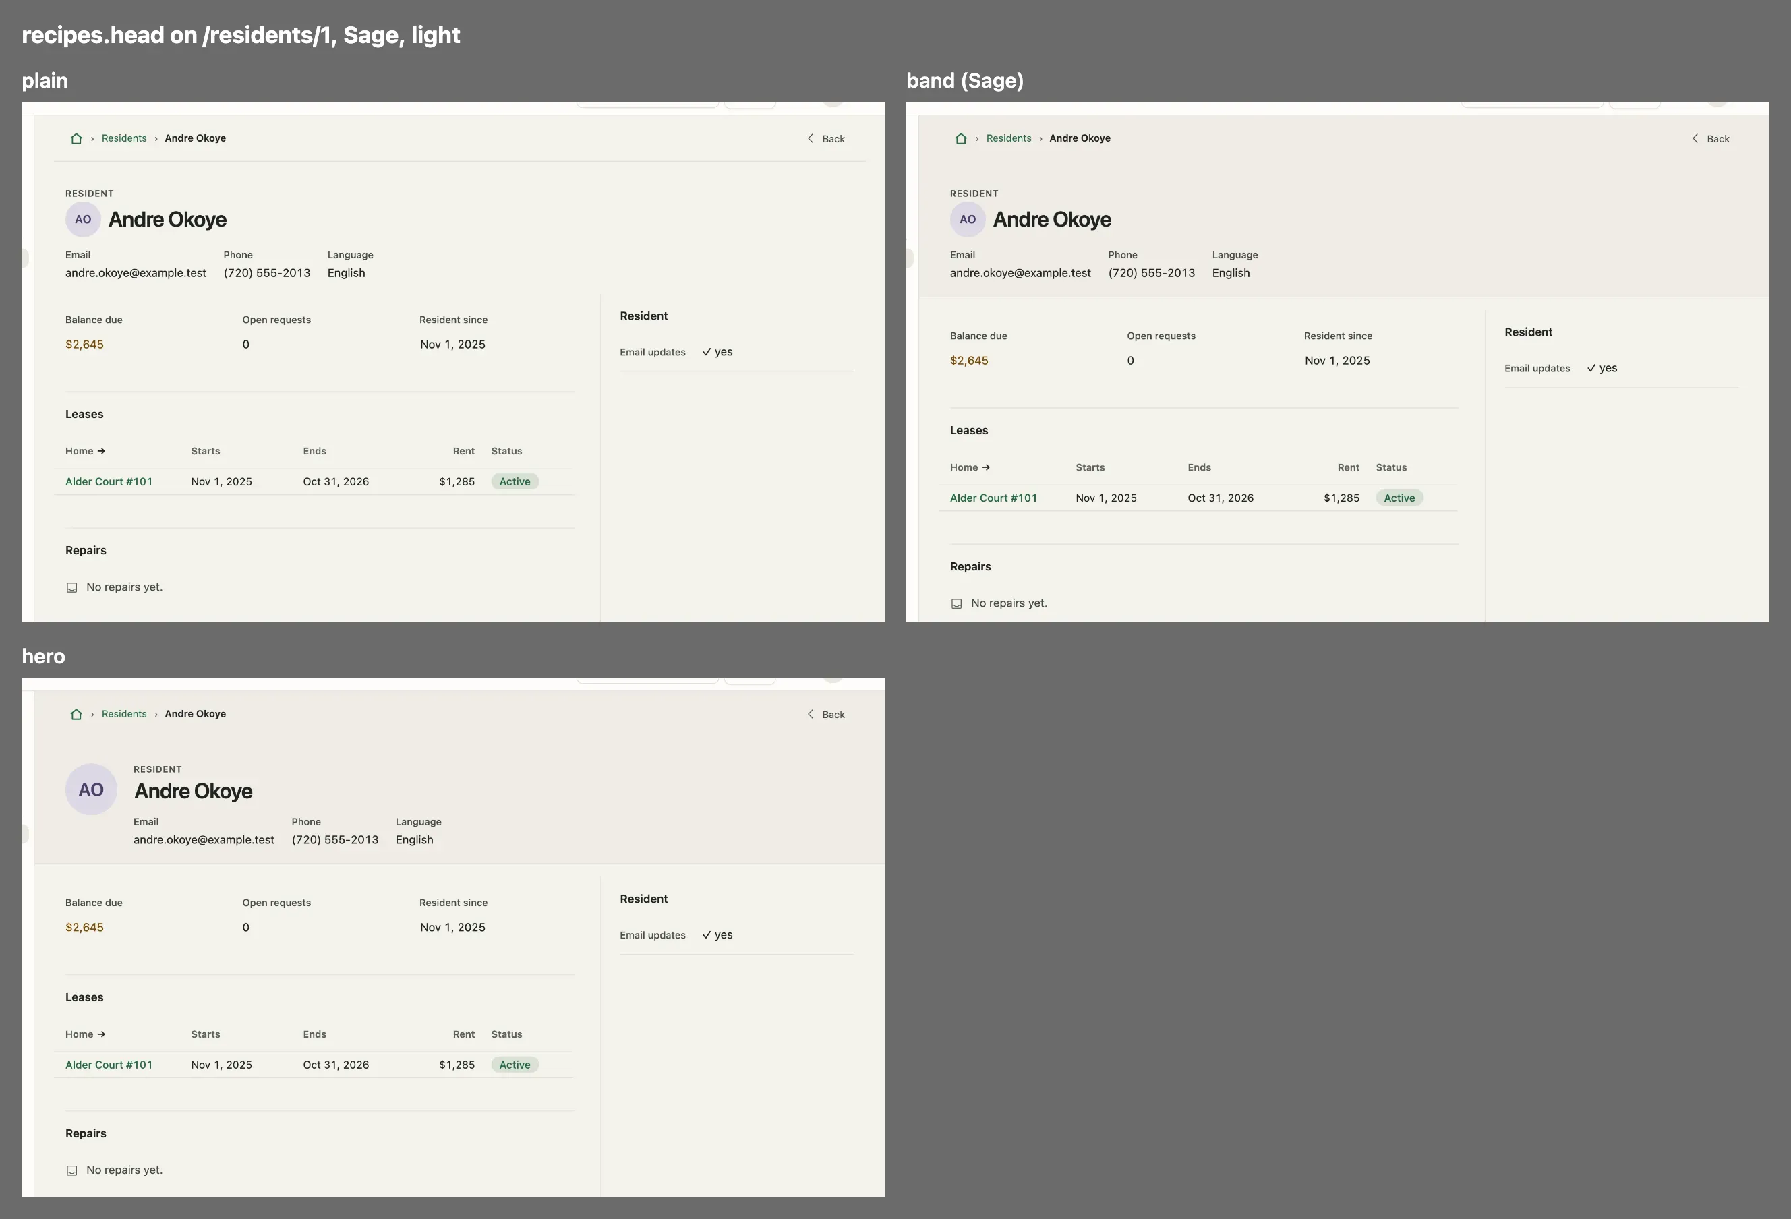Screen dimensions: 1791x1219
Task: Click the Resident since Nov 1, 2025 value in hero panel
Action: [x=452, y=928]
